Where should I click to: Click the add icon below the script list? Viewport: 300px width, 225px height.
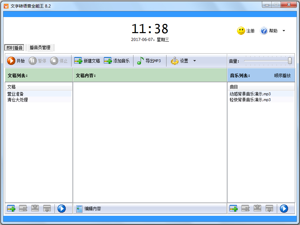click(11, 208)
